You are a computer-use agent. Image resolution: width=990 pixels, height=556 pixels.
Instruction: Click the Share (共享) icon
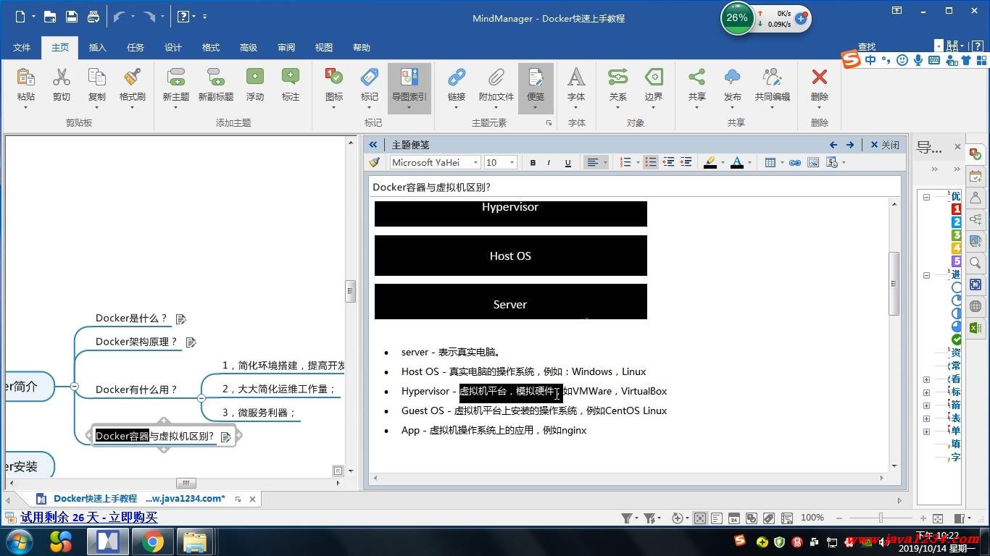[x=696, y=77]
